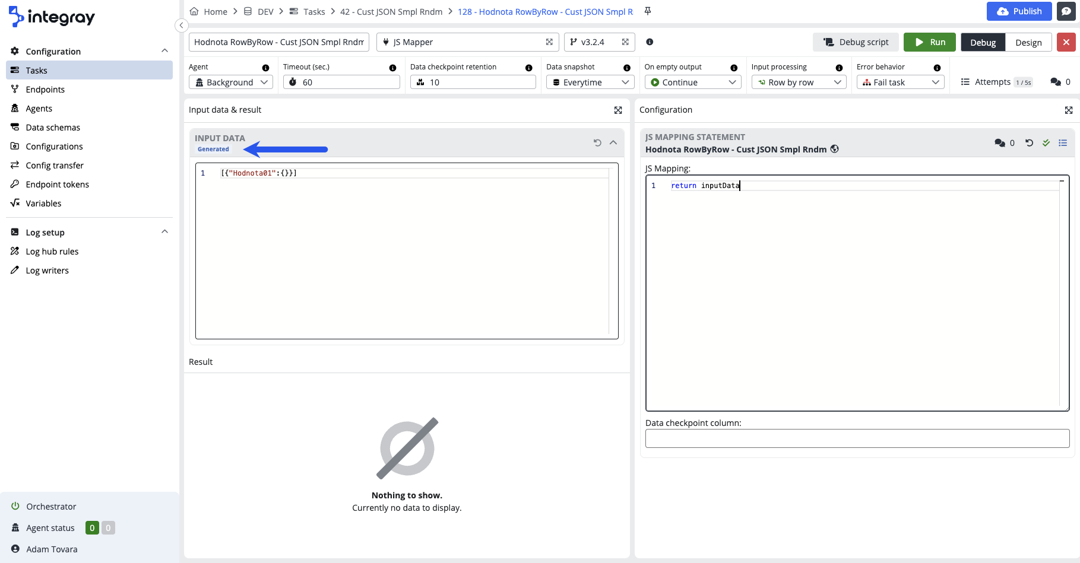The height and width of the screenshot is (563, 1080).
Task: Reset the input data with undo icon
Action: (597, 143)
